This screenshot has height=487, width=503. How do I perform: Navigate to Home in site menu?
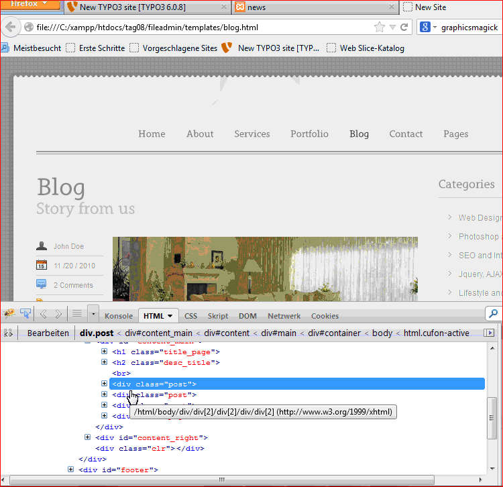click(x=152, y=133)
